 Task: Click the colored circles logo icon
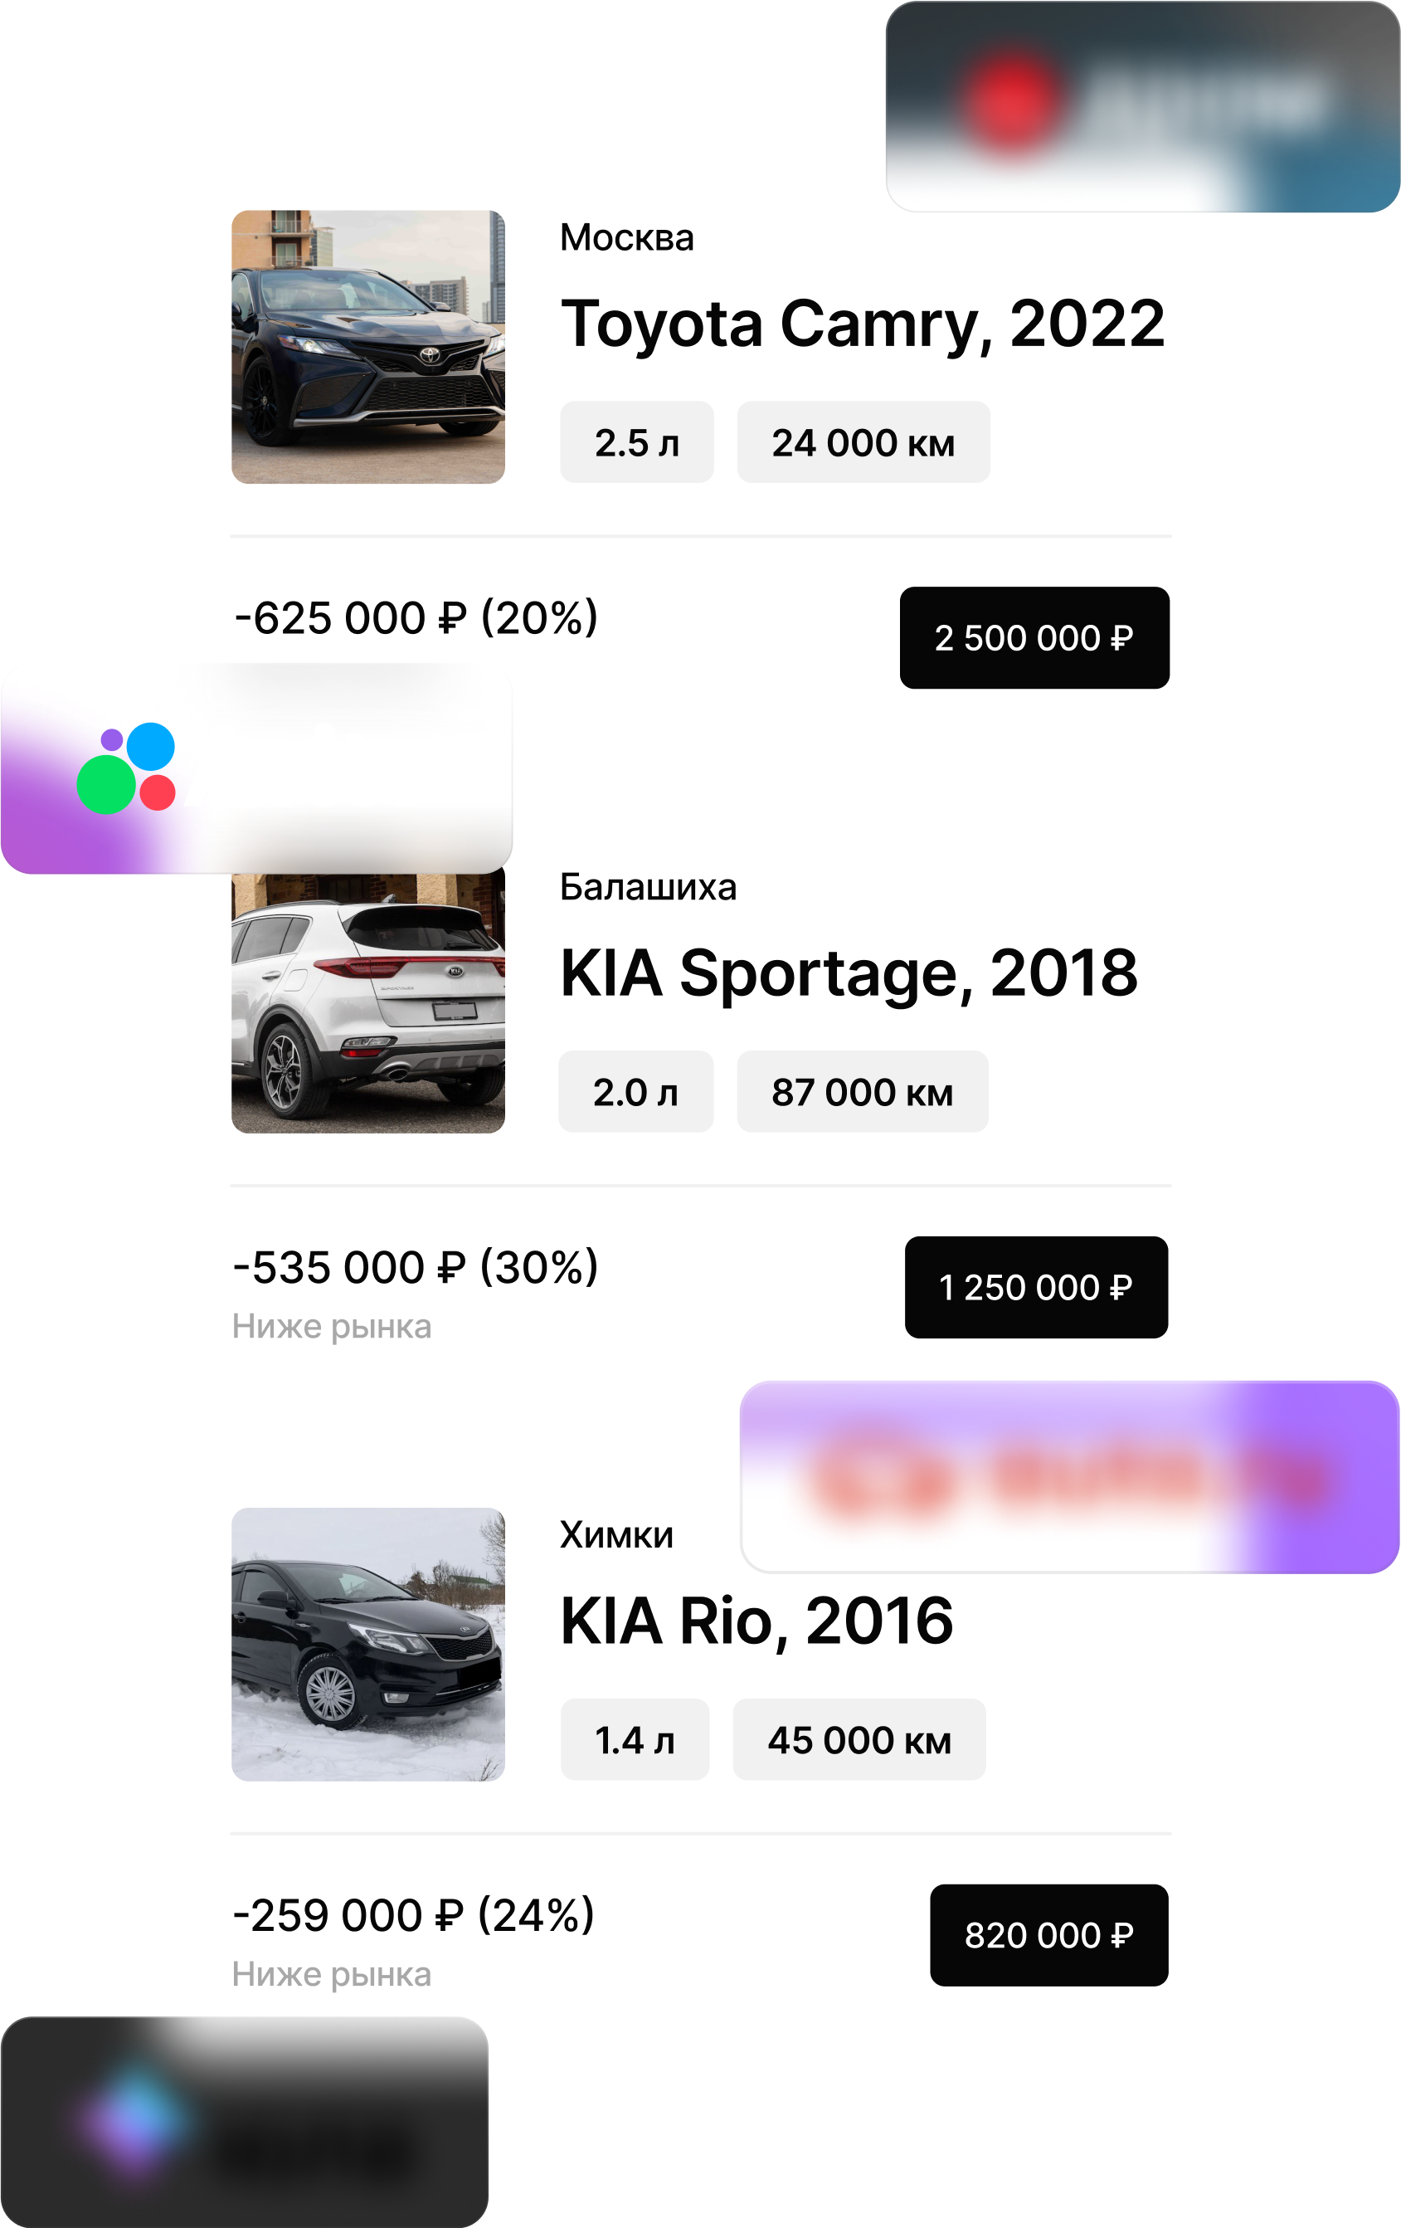127,768
